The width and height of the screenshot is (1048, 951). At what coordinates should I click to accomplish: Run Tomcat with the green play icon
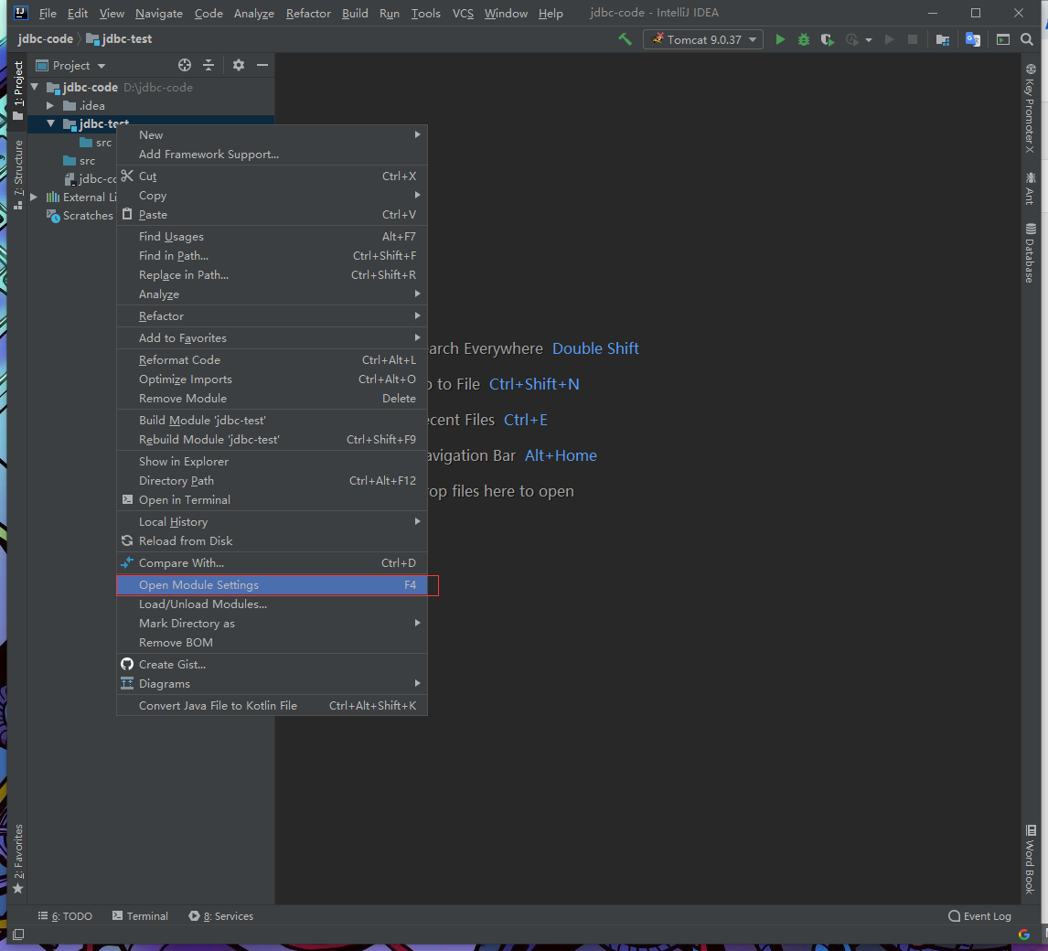780,39
